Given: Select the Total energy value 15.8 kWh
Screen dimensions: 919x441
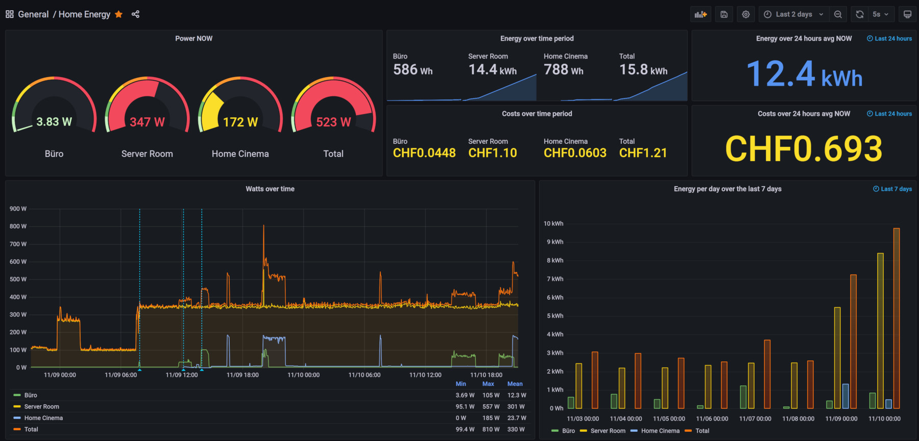Looking at the screenshot, I should (x=643, y=70).
